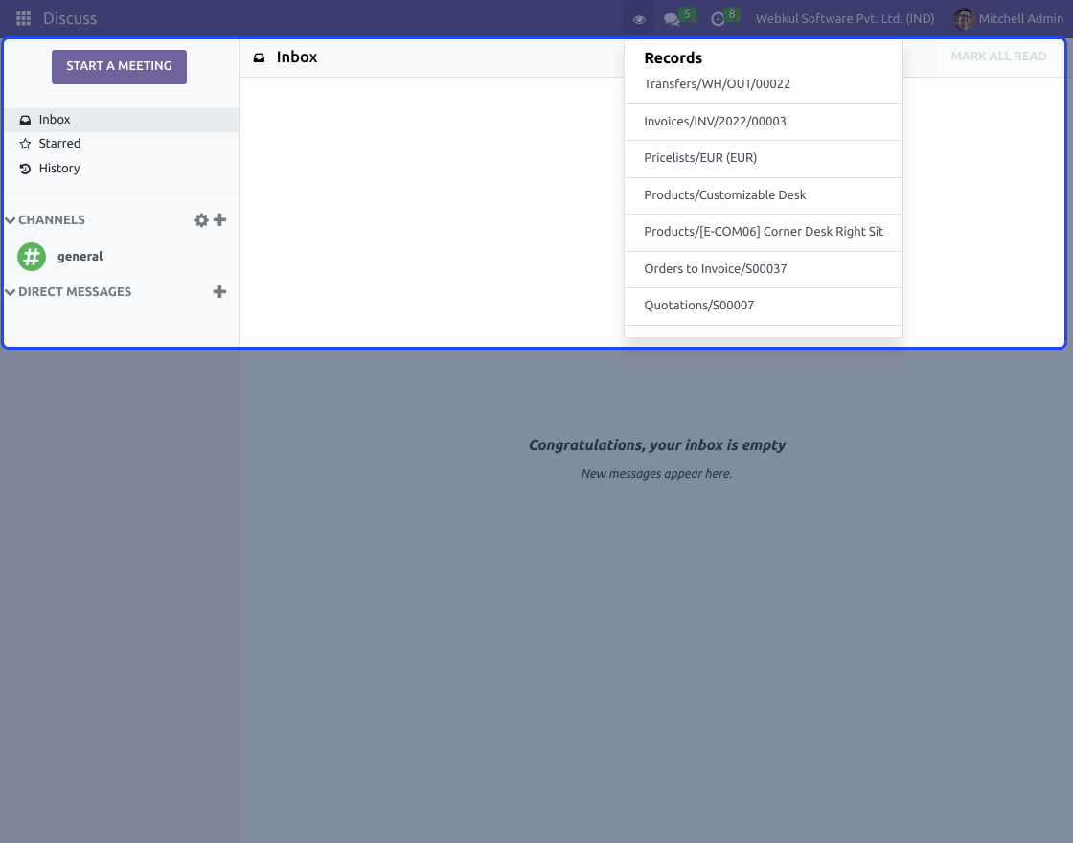Click the Discuss app title
This screenshot has width=1073, height=843.
coord(70,18)
